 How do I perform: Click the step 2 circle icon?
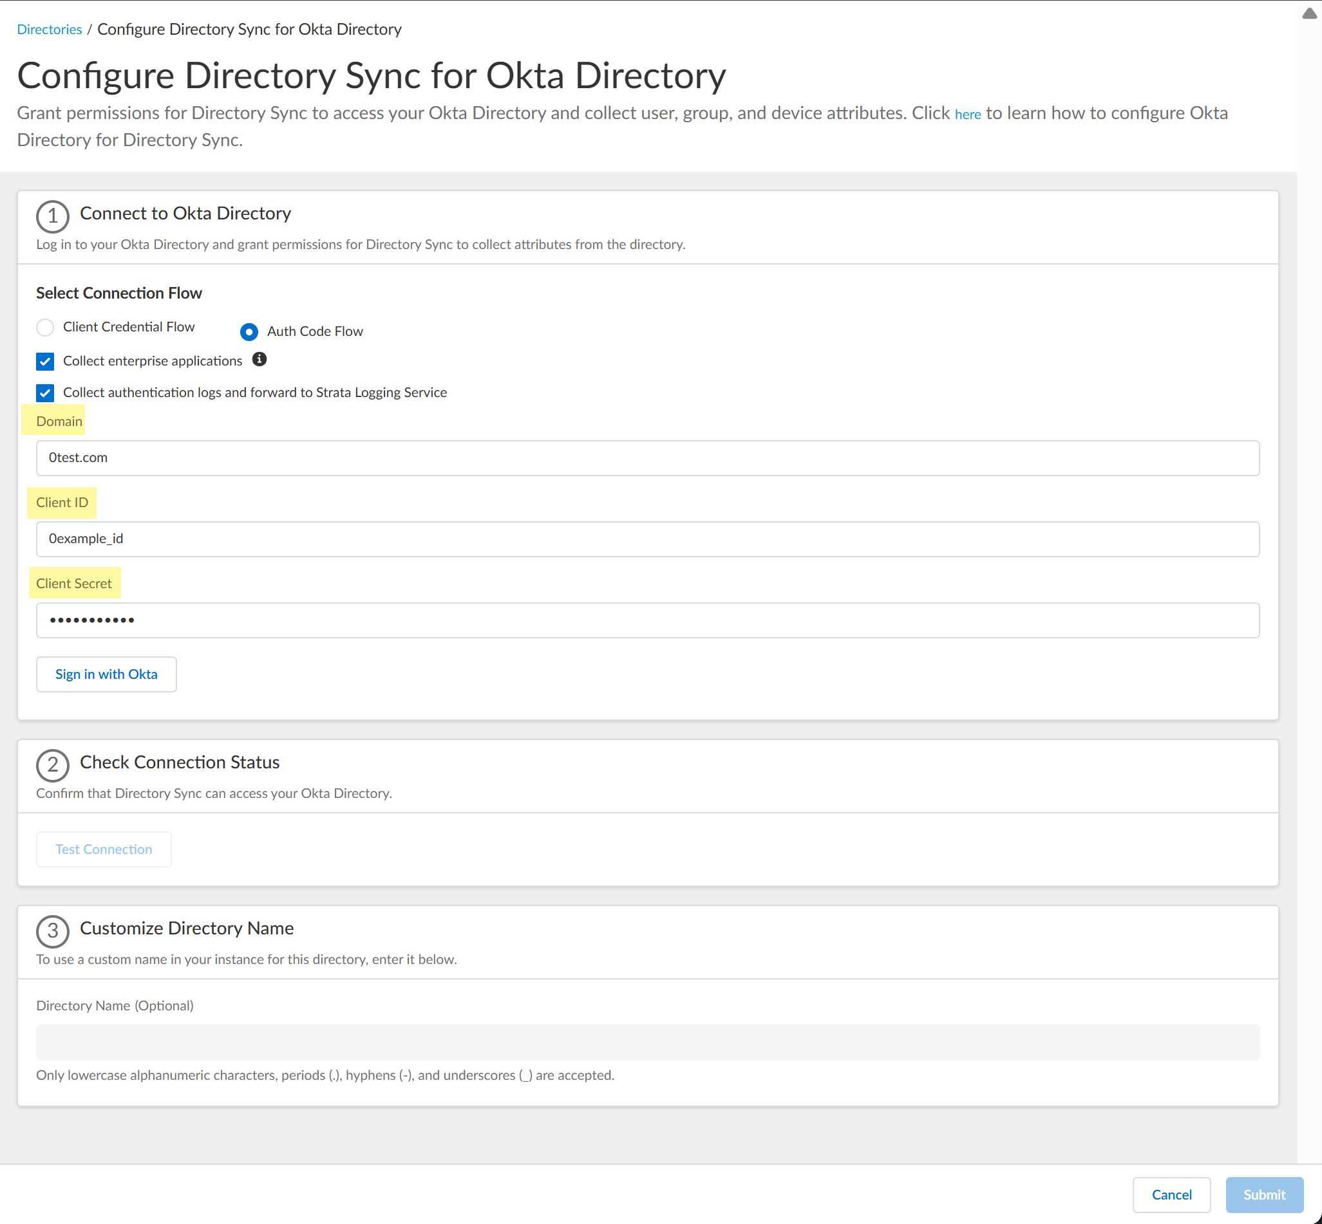[x=52, y=765]
